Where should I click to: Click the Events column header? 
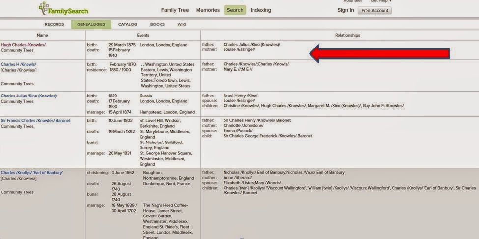(x=143, y=35)
